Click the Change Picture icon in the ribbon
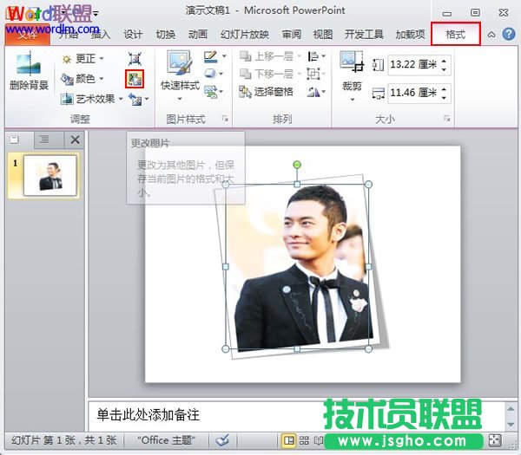The image size is (521, 455). click(x=135, y=79)
